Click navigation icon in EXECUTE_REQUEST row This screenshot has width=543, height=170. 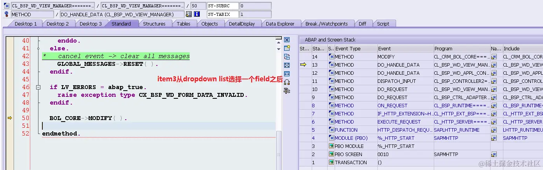(x=494, y=122)
